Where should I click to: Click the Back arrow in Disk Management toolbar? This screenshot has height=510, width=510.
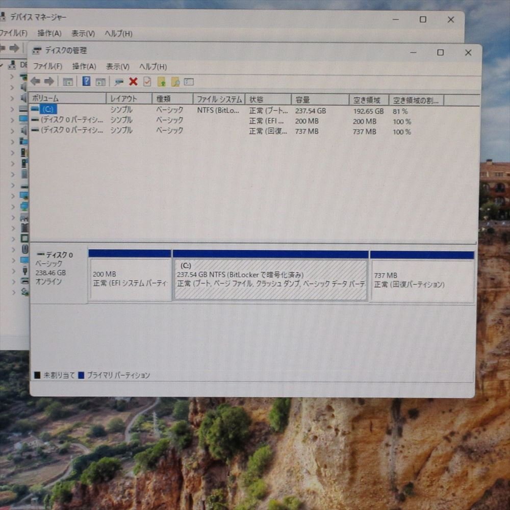pyautogui.click(x=35, y=81)
